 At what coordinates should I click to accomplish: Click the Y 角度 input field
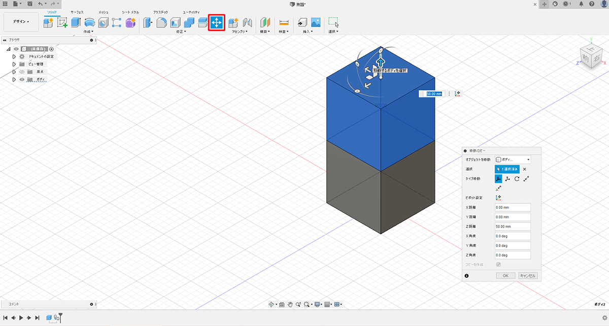coord(513,246)
